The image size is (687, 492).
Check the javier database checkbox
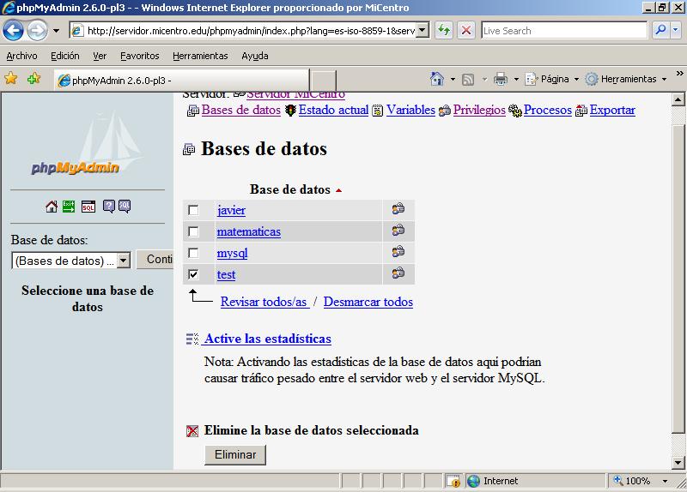[193, 210]
